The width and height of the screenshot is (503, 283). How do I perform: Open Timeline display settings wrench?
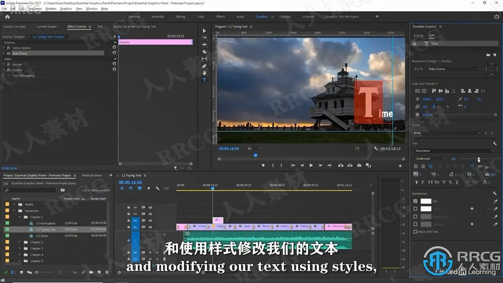[158, 188]
